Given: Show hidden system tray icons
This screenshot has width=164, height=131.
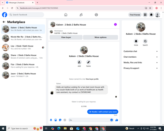Looking at the screenshot, I should click(138, 128).
